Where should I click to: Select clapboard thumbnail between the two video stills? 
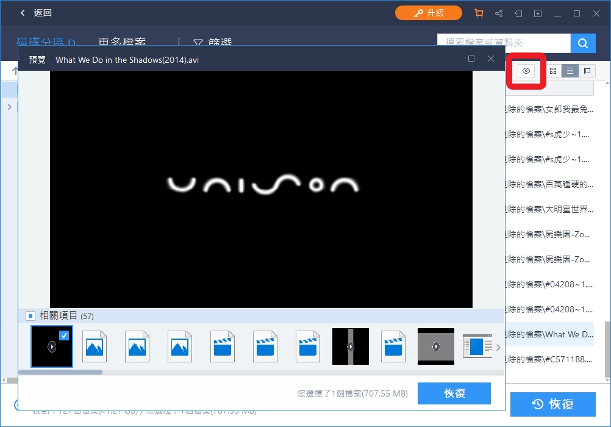click(393, 346)
